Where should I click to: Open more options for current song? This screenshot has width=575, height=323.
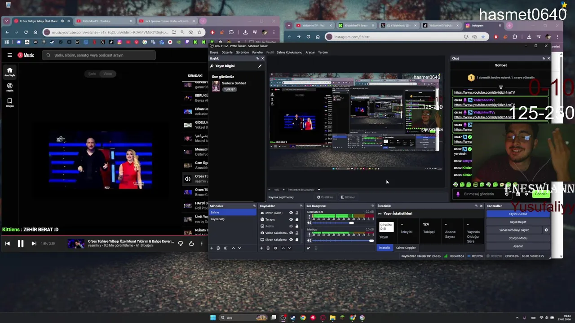[202, 244]
